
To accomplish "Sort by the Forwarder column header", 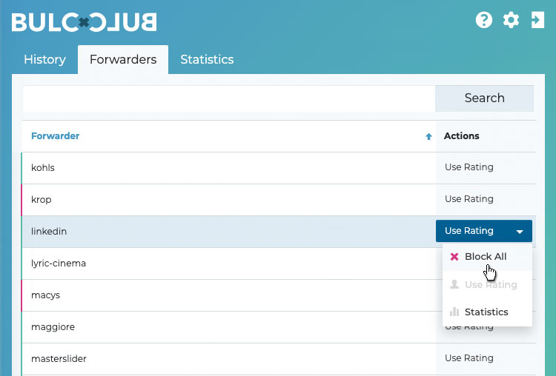I will (x=56, y=136).
